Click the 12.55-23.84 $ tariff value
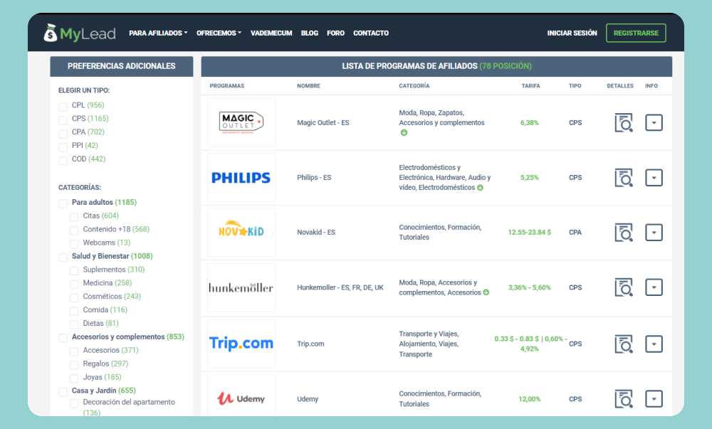 530,232
